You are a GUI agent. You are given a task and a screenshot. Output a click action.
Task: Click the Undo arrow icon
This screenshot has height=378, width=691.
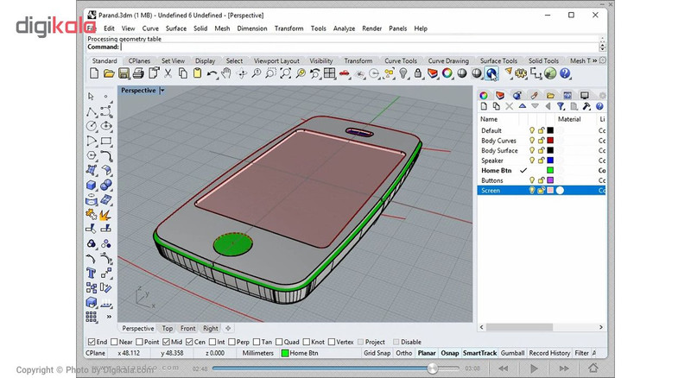(212, 73)
